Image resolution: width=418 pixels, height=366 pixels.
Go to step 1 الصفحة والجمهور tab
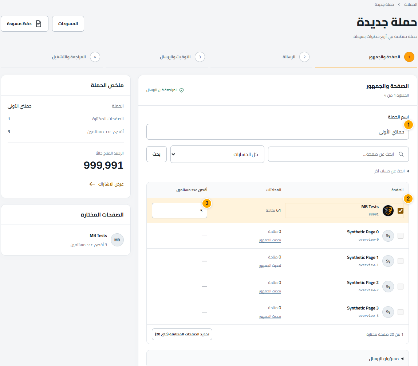366,57
